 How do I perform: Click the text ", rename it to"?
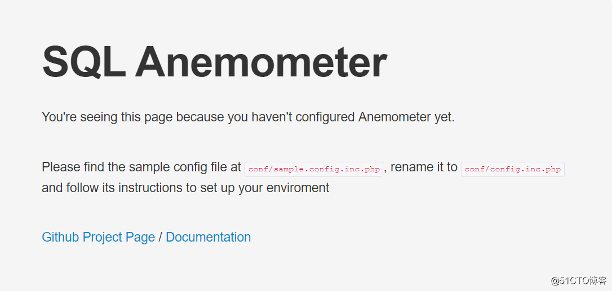pos(422,167)
